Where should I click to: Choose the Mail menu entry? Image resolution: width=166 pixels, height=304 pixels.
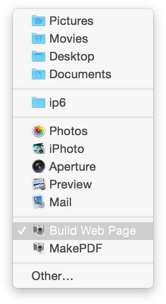click(x=83, y=202)
